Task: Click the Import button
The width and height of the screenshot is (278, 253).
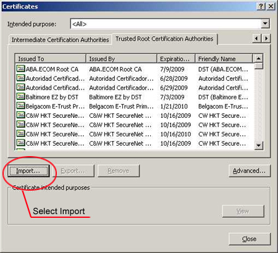Action: 28,171
